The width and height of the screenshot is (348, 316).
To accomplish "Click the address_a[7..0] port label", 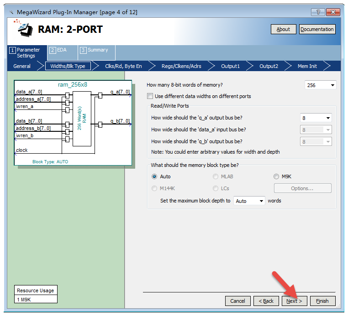I will pyautogui.click(x=33, y=99).
